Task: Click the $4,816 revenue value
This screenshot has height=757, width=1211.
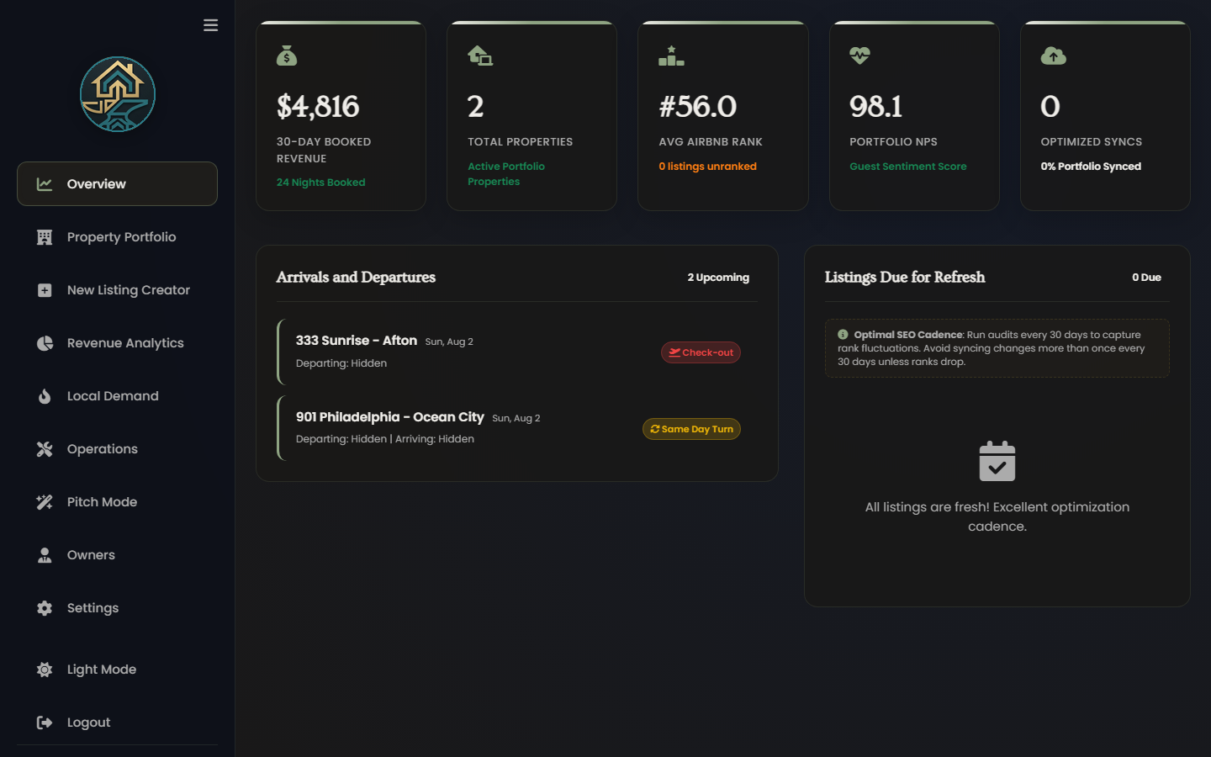Action: click(318, 107)
